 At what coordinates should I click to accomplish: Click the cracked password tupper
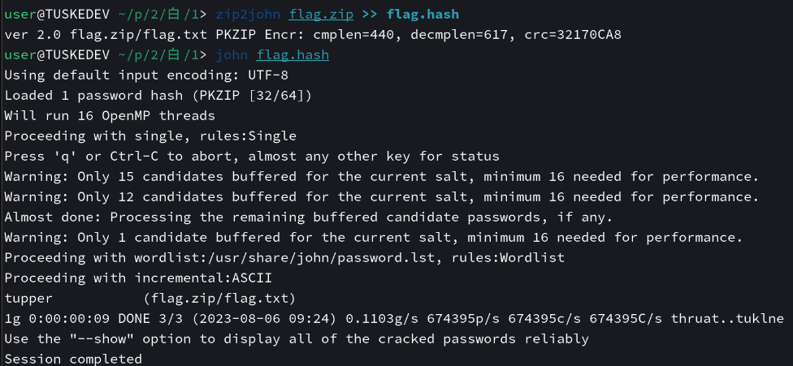coord(28,299)
